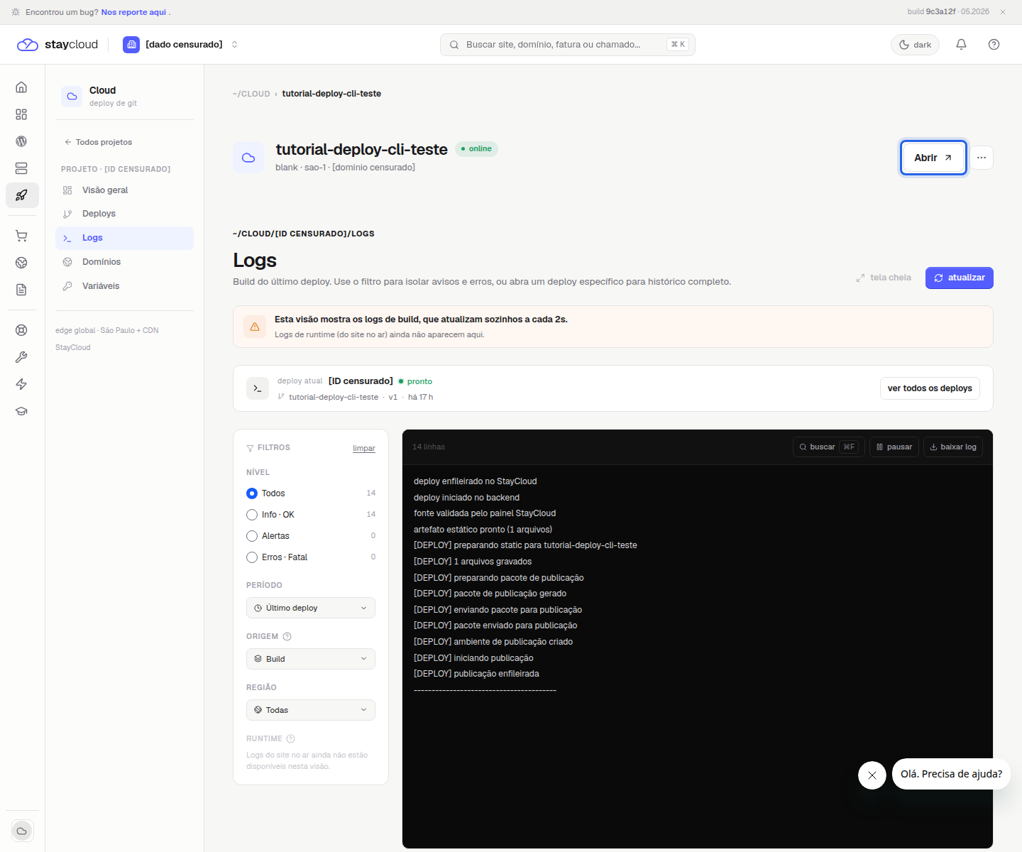Open the servers icon in left rail

click(x=21, y=168)
